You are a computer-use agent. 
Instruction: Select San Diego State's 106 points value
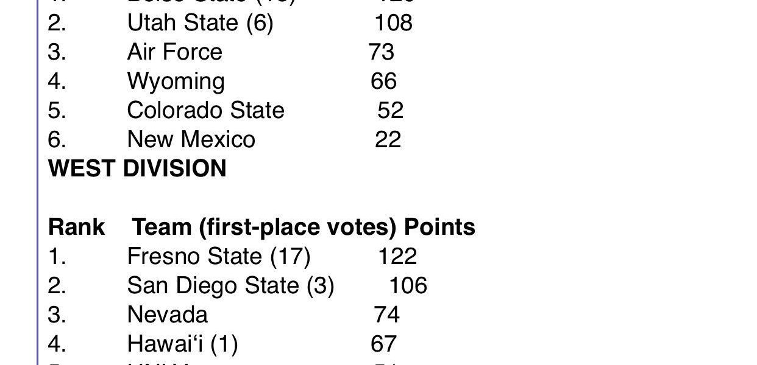coord(408,286)
